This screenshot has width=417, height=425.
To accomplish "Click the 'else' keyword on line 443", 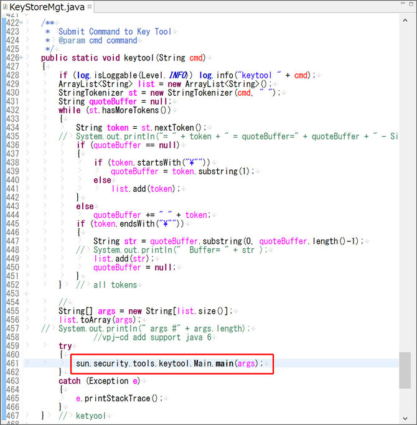I will point(85,206).
